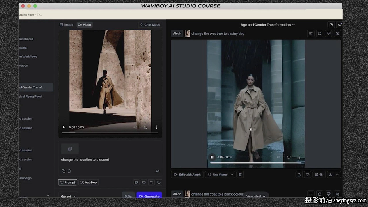Screen dimensions: 368x207
Task: Click the Generate button
Action: click(x=149, y=196)
